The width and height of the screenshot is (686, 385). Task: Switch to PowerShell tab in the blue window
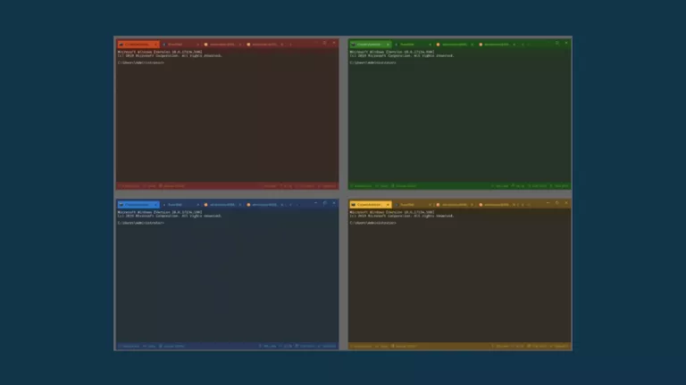[x=180, y=205]
